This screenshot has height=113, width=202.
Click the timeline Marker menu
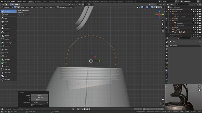point(27,109)
